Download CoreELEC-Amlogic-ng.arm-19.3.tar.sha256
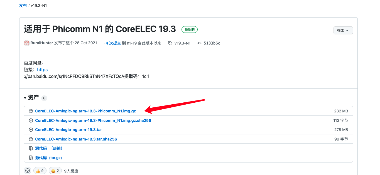This screenshot has height=175, width=380. click(76, 139)
